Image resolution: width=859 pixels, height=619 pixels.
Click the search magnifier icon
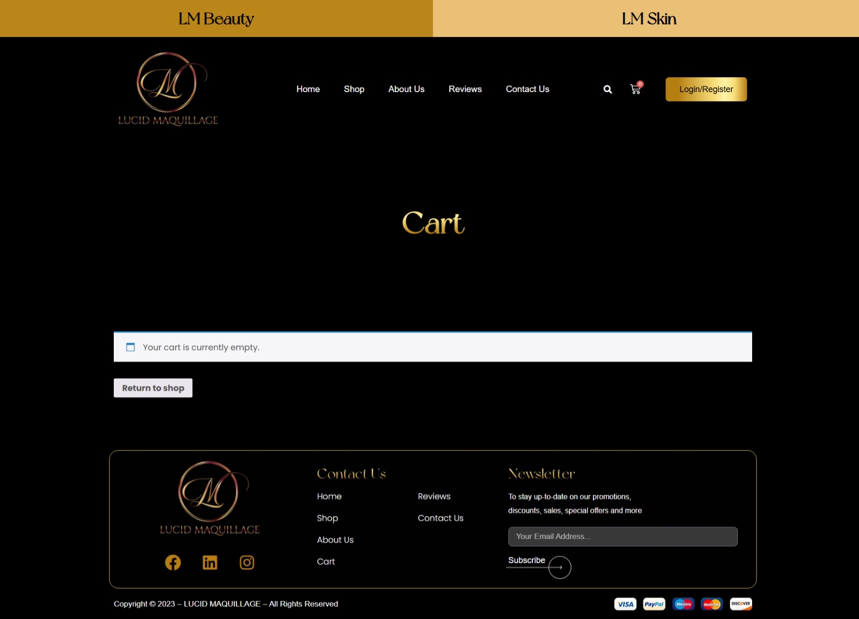coord(607,89)
